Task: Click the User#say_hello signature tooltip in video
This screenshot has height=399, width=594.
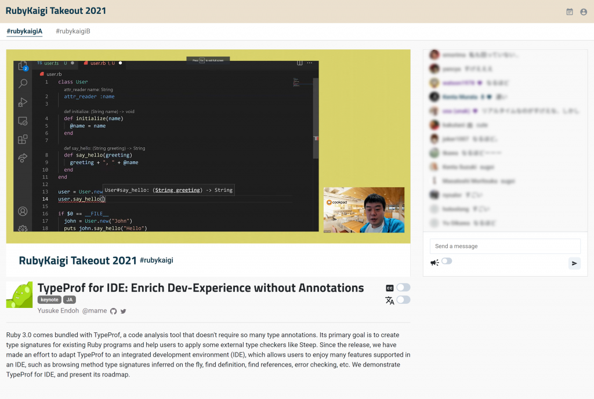Action: point(169,190)
